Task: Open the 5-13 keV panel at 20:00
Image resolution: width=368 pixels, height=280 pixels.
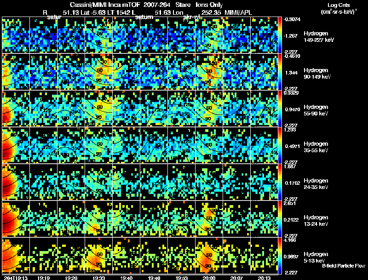Action: pyautogui.click(x=209, y=256)
